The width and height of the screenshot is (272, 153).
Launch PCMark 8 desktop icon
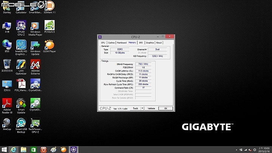(49, 27)
